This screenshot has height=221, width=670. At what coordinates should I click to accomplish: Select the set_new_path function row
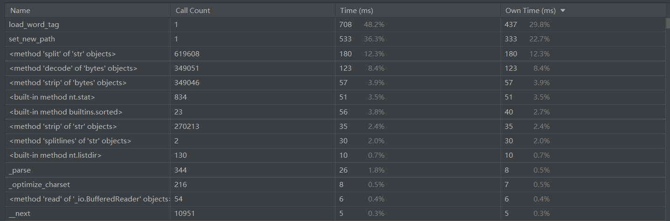[x=335, y=39]
